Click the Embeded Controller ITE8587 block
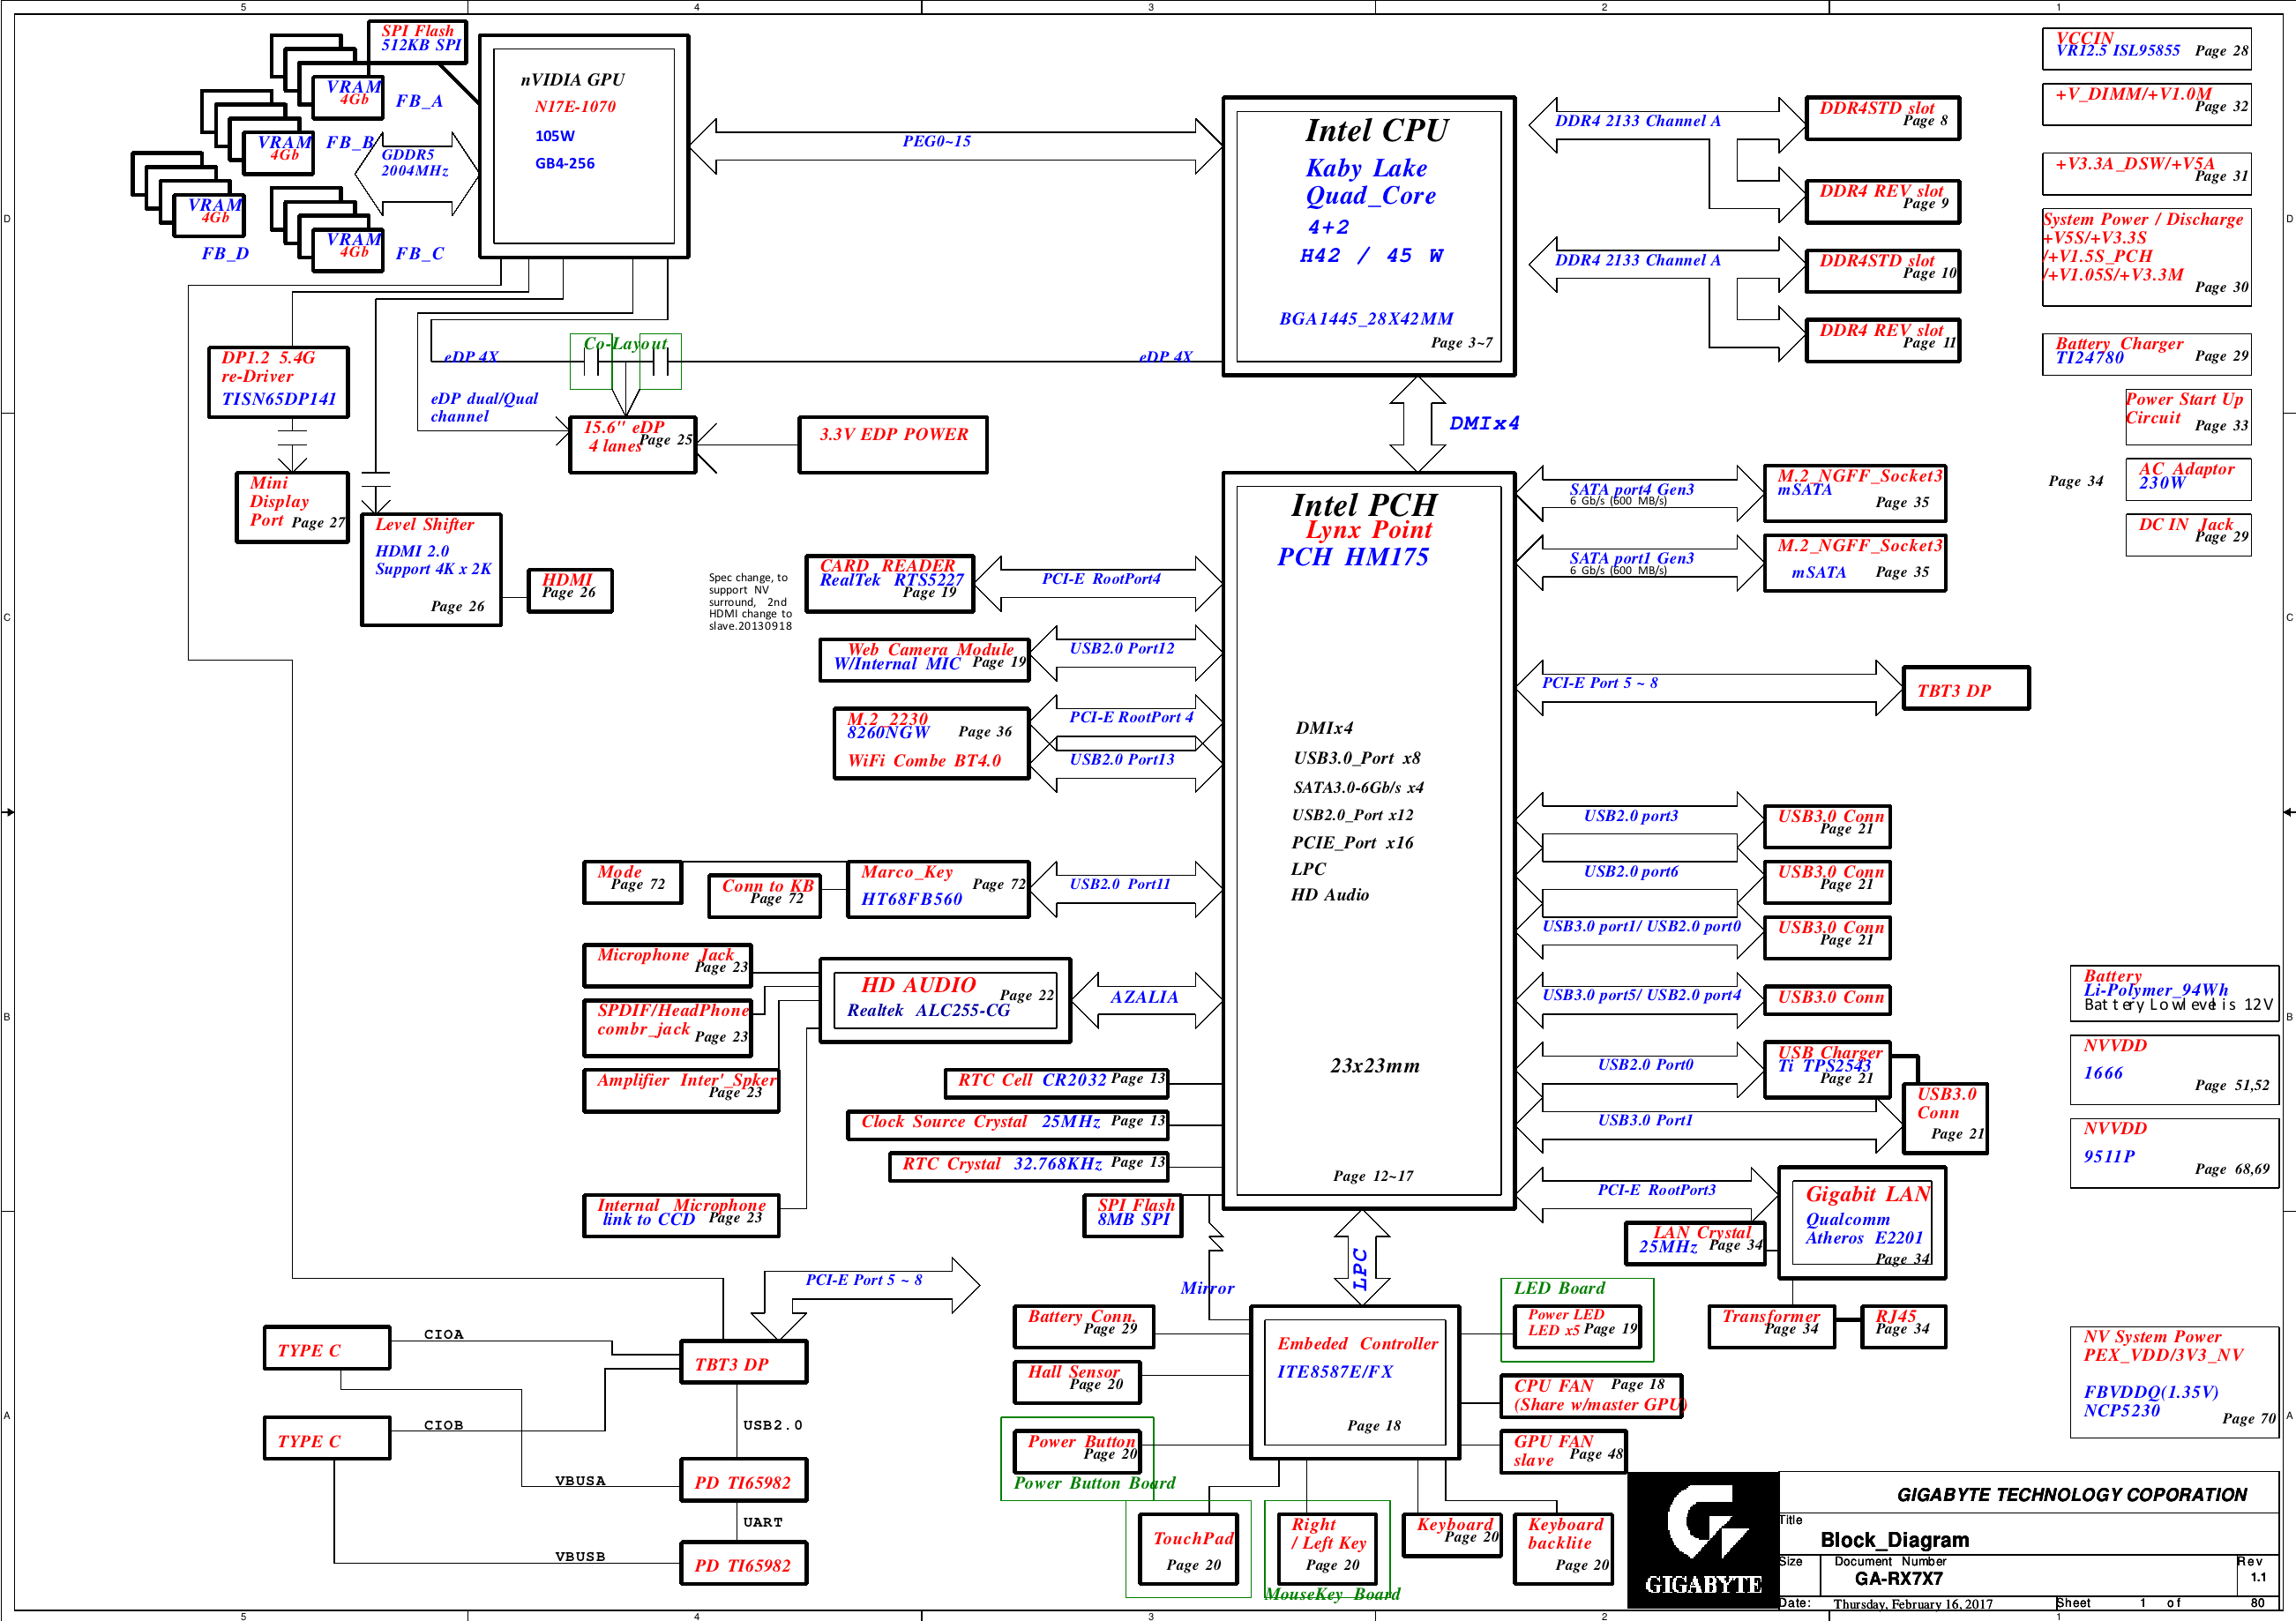Screen dimensions: 2296x1621 (1355, 1385)
